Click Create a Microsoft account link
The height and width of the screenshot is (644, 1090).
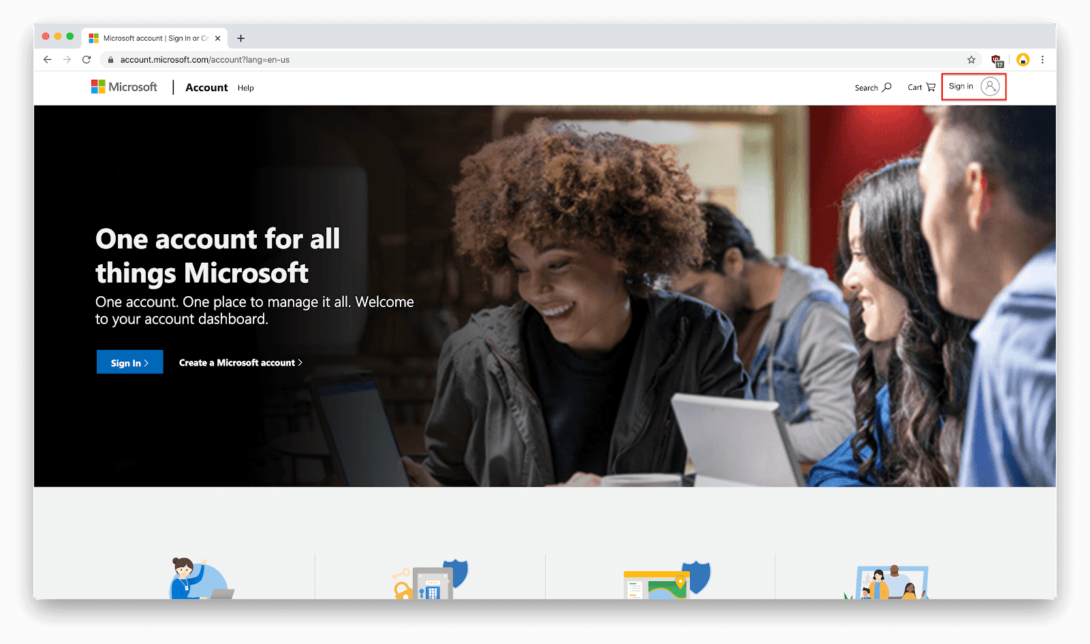pyautogui.click(x=240, y=363)
